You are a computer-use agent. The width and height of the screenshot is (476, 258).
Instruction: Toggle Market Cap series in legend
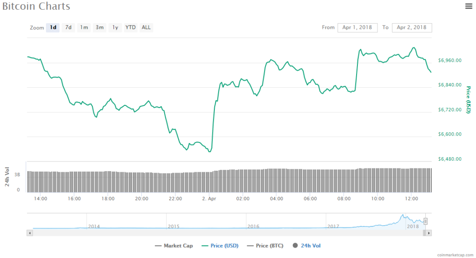(x=174, y=245)
